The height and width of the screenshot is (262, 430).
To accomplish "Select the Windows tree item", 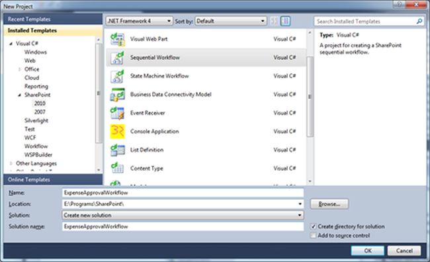I will (36, 52).
